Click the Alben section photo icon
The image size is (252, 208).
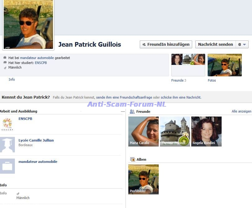[x=133, y=159]
